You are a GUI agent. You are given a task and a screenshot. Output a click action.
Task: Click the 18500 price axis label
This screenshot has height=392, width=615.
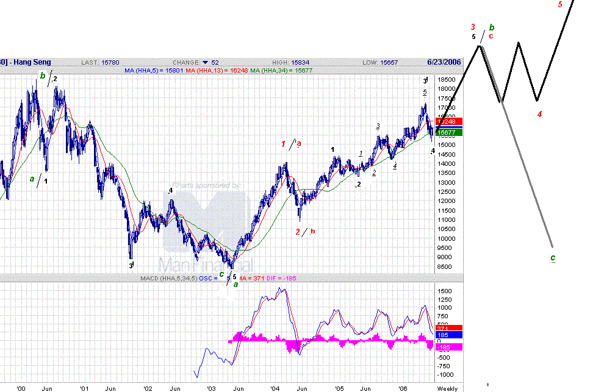(x=447, y=80)
